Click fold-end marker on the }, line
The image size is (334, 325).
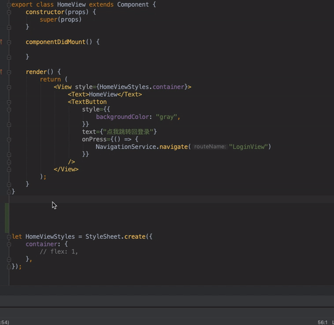coord(9,259)
